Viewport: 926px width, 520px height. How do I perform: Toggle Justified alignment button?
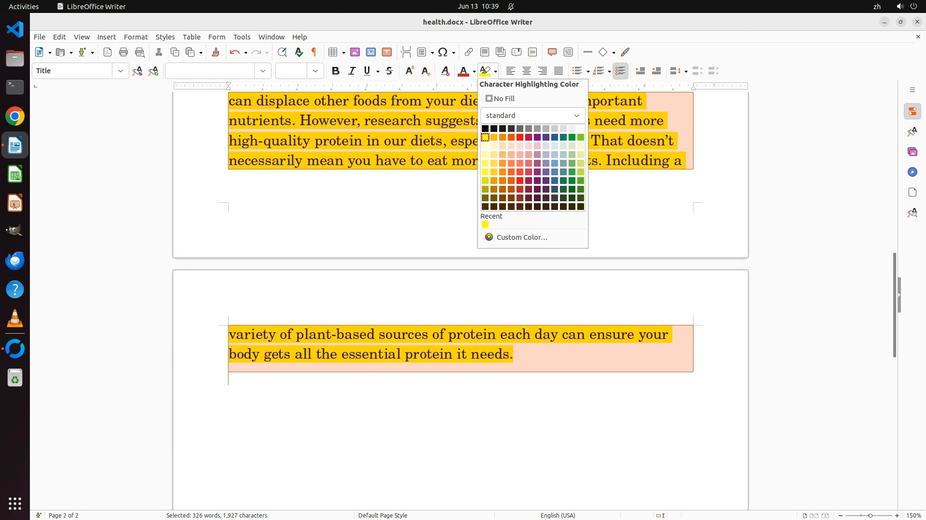[558, 71]
